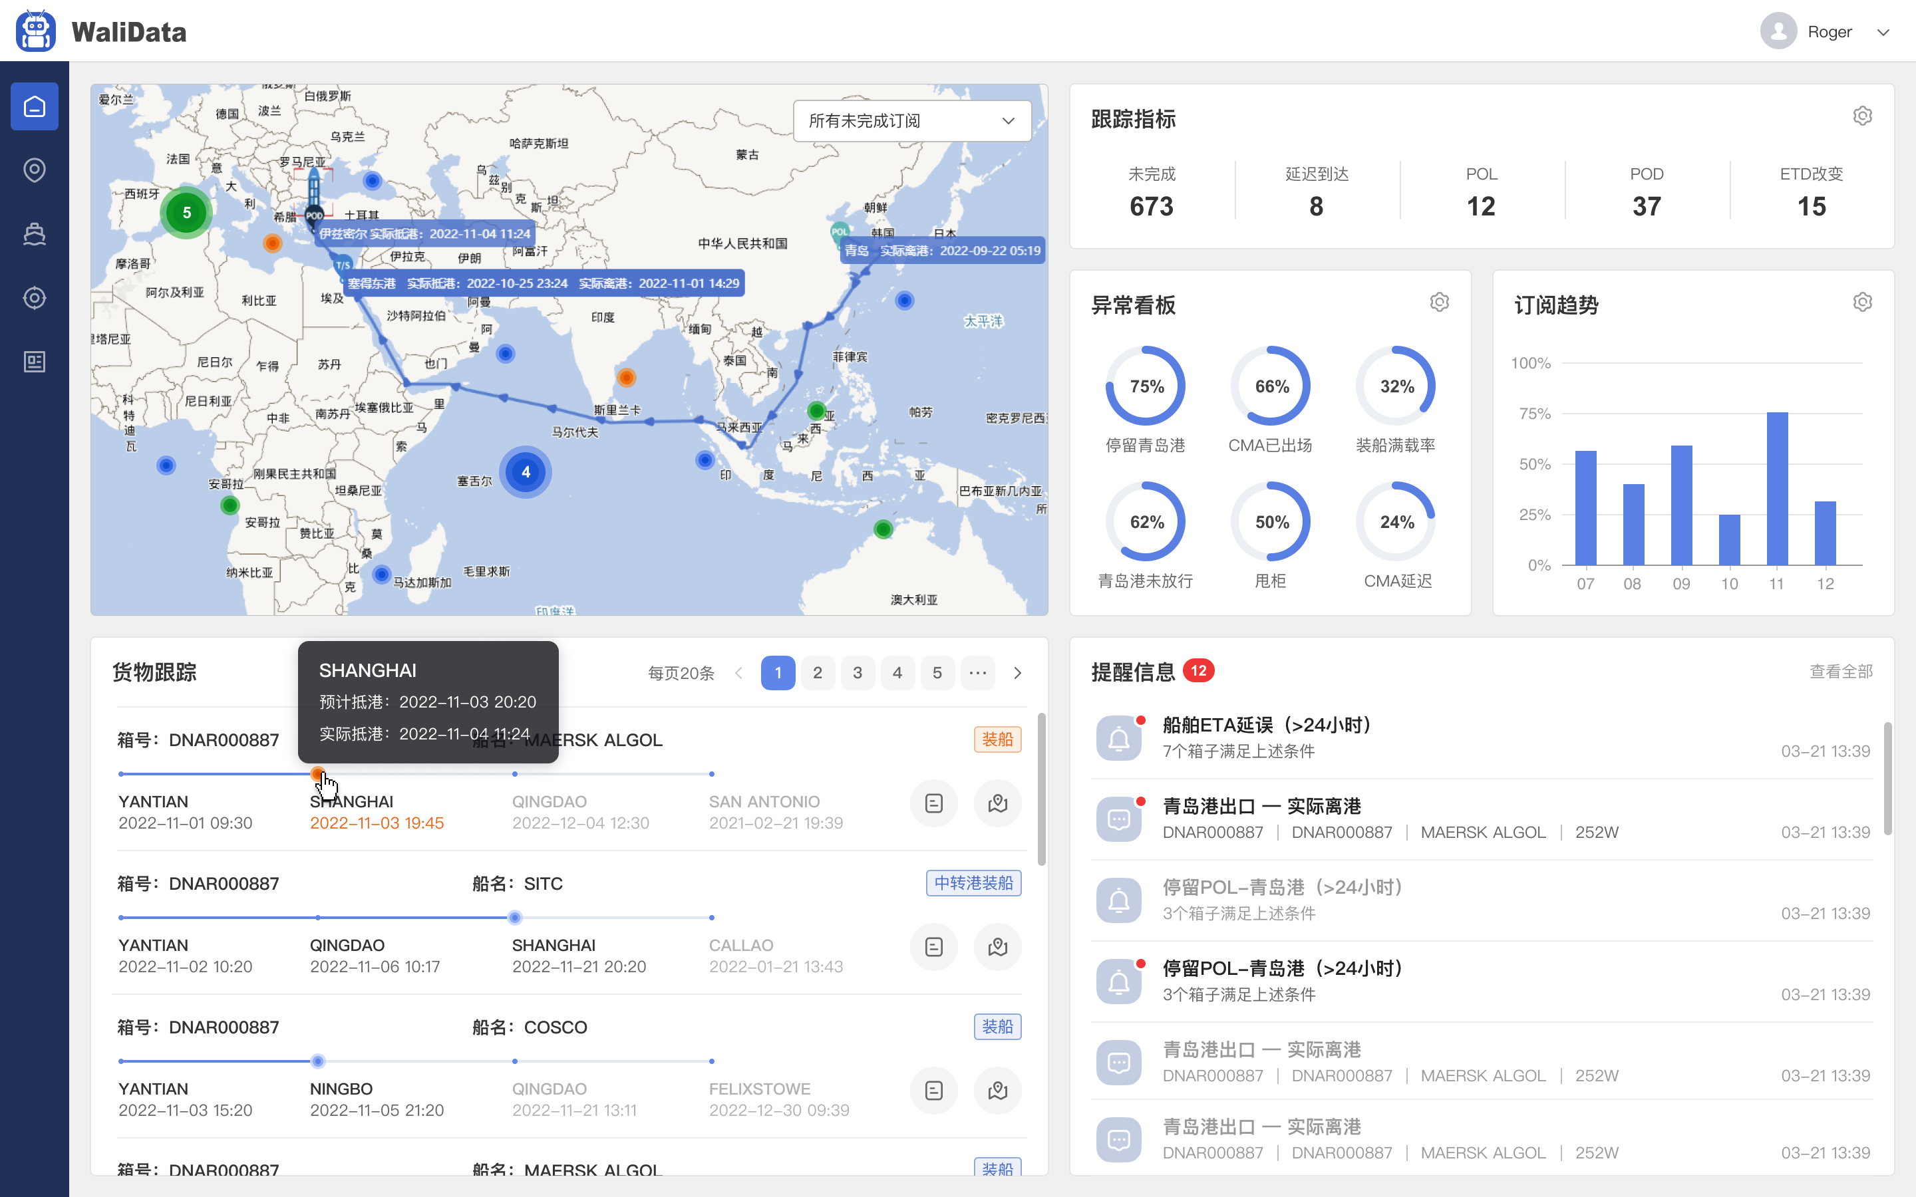Open map icon for SITC row
Screen dimensions: 1916x1197
(x=998, y=947)
